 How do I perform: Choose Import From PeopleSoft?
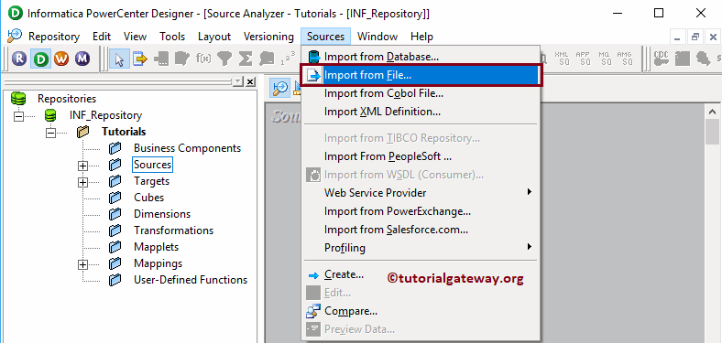pos(421,156)
